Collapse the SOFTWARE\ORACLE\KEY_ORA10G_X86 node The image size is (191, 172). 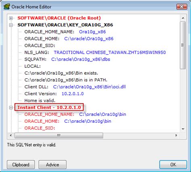pyautogui.click(x=11, y=25)
